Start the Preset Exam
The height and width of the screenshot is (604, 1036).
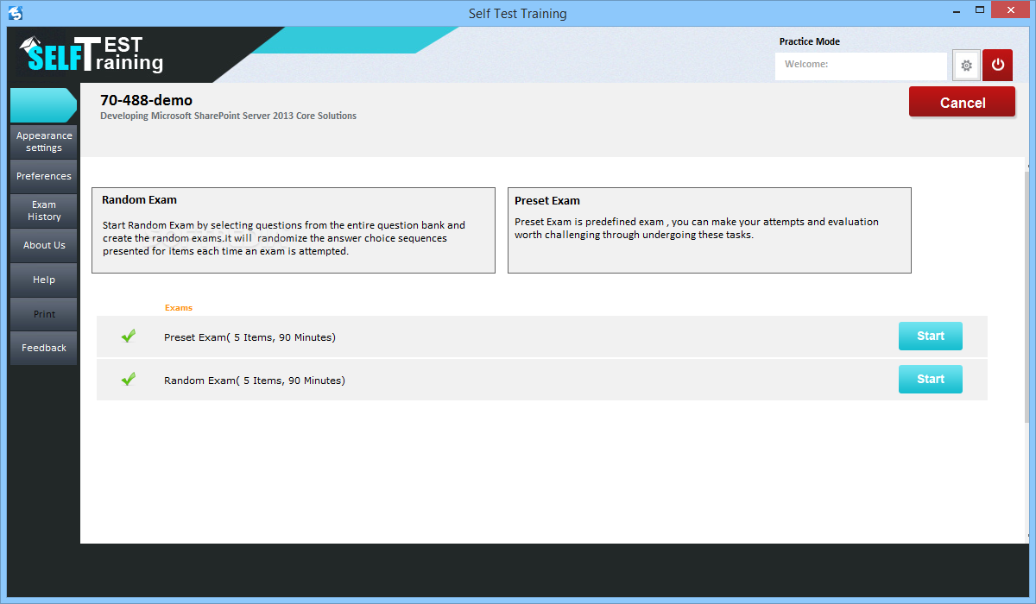(931, 337)
